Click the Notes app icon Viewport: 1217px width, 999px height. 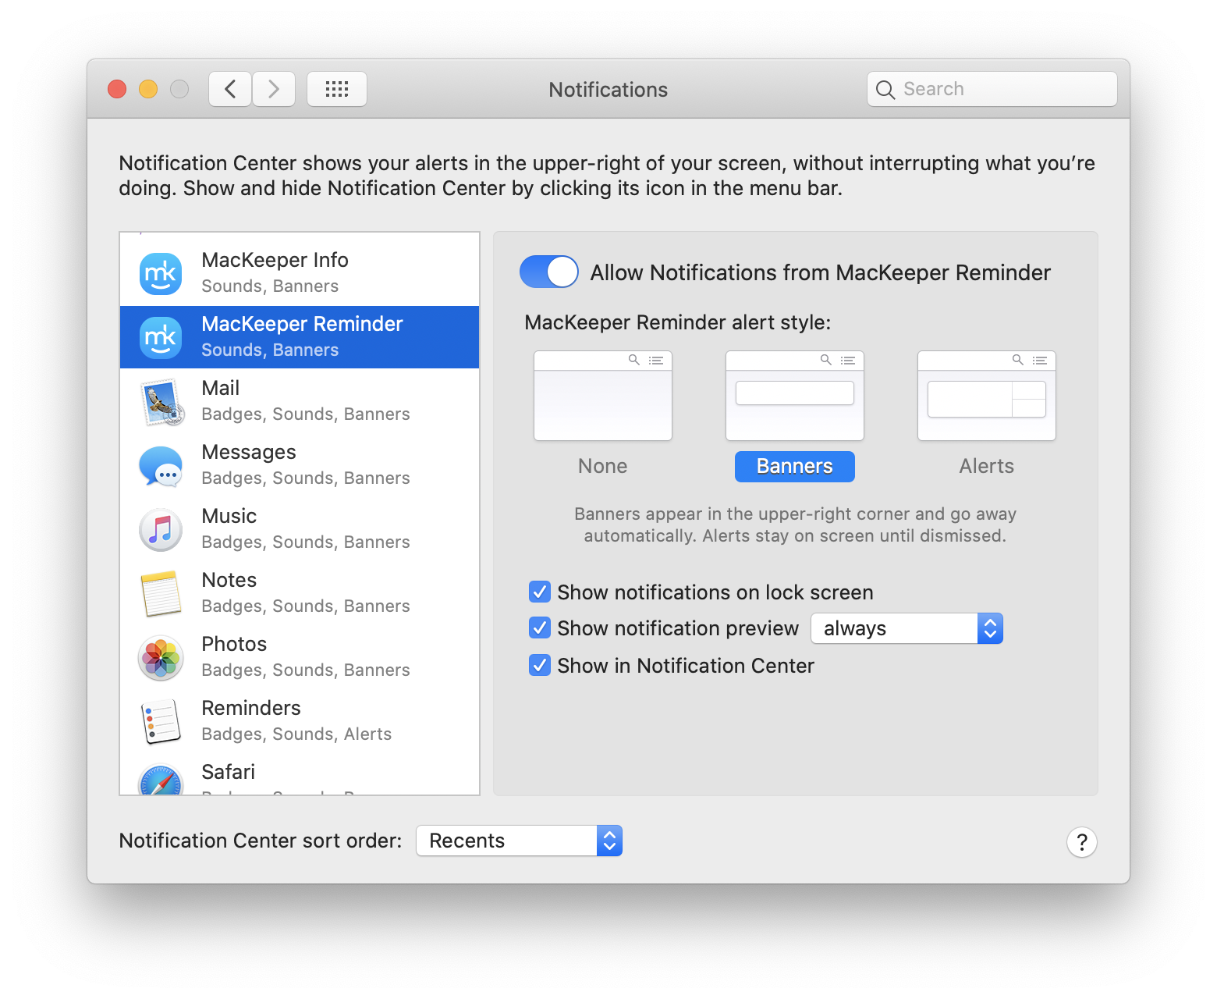point(161,594)
